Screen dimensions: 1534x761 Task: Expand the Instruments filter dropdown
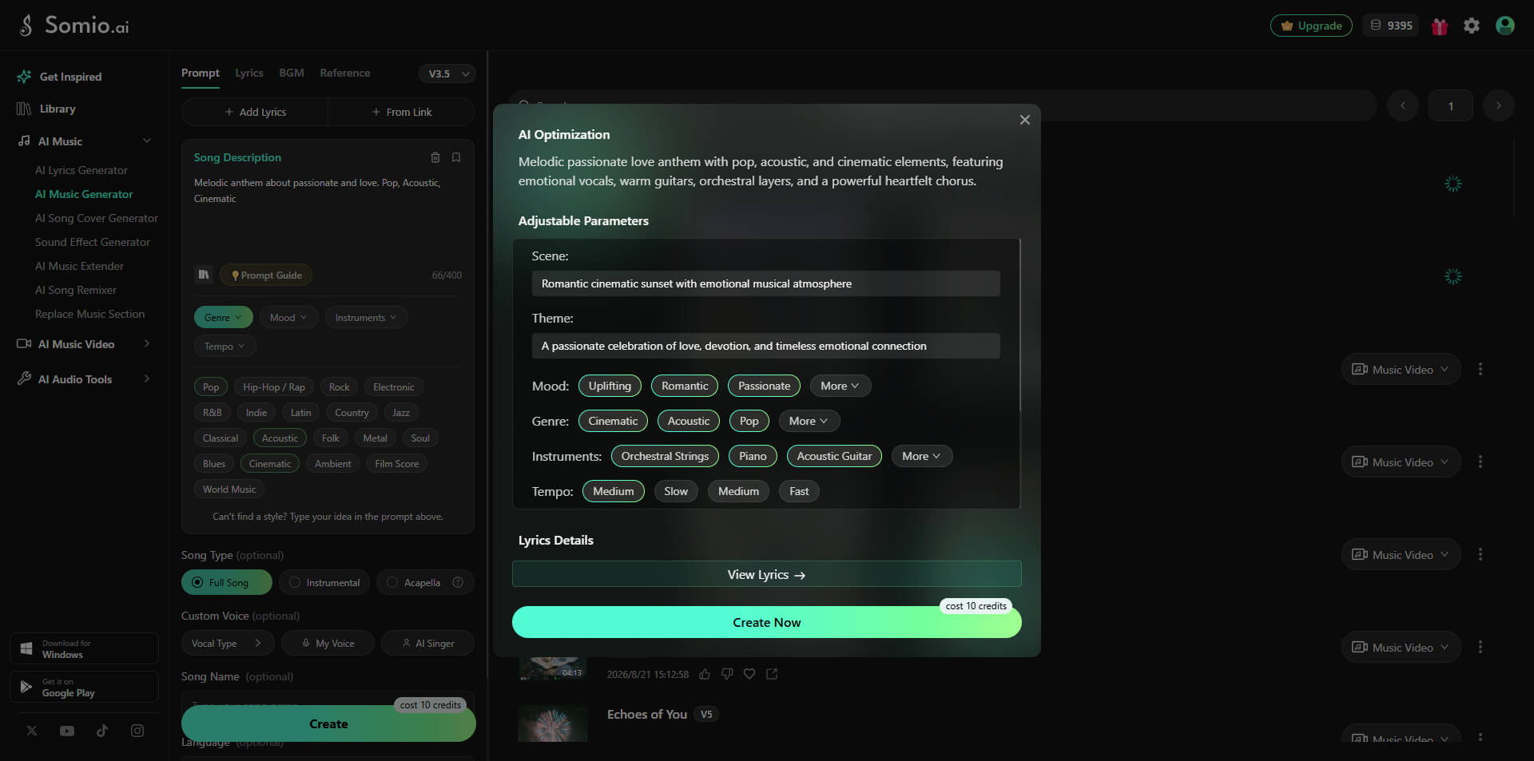click(366, 317)
